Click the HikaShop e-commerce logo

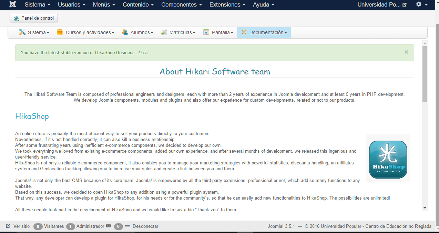(388, 158)
